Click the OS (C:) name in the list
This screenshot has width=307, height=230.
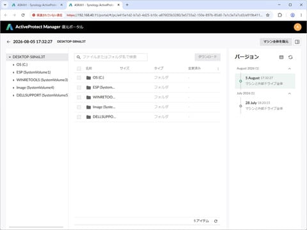click(98, 77)
